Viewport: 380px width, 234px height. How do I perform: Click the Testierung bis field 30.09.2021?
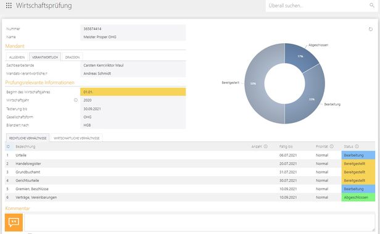(133, 109)
